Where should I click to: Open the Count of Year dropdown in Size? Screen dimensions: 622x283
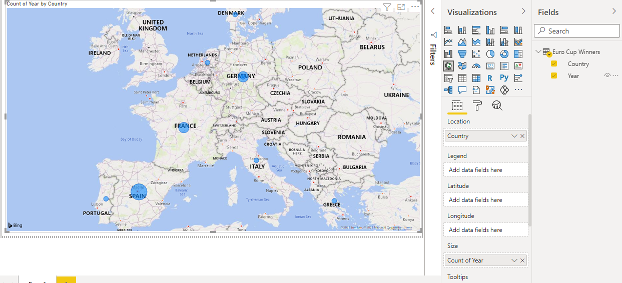click(x=514, y=260)
